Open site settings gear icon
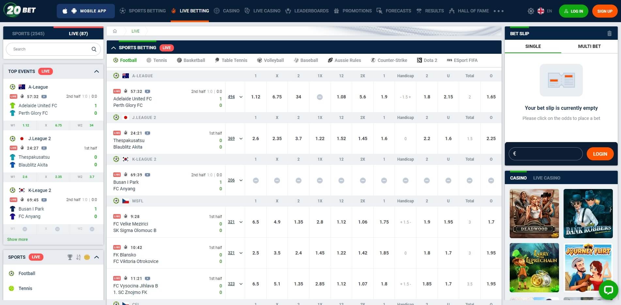 click(x=531, y=11)
